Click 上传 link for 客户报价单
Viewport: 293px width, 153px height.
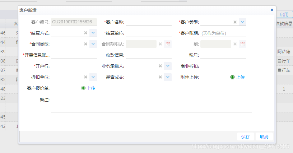tap(91, 88)
